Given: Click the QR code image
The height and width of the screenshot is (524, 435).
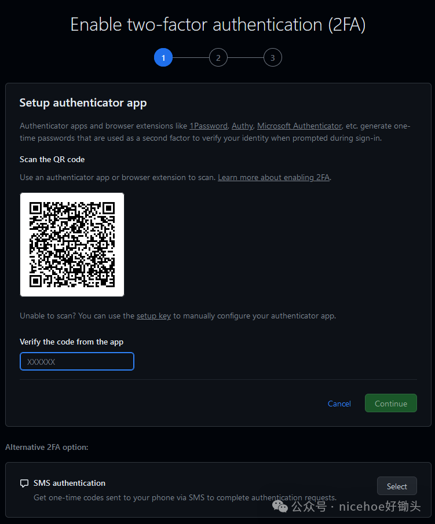Looking at the screenshot, I should [72, 244].
